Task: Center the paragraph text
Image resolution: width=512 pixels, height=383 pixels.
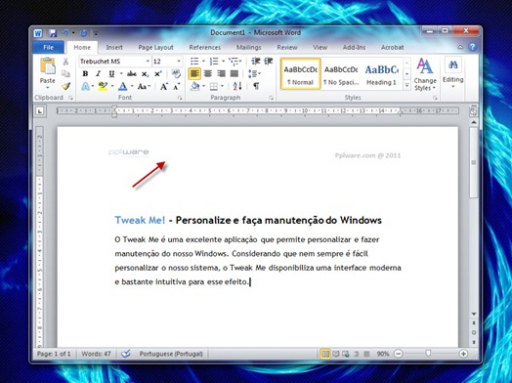Action: (x=208, y=74)
